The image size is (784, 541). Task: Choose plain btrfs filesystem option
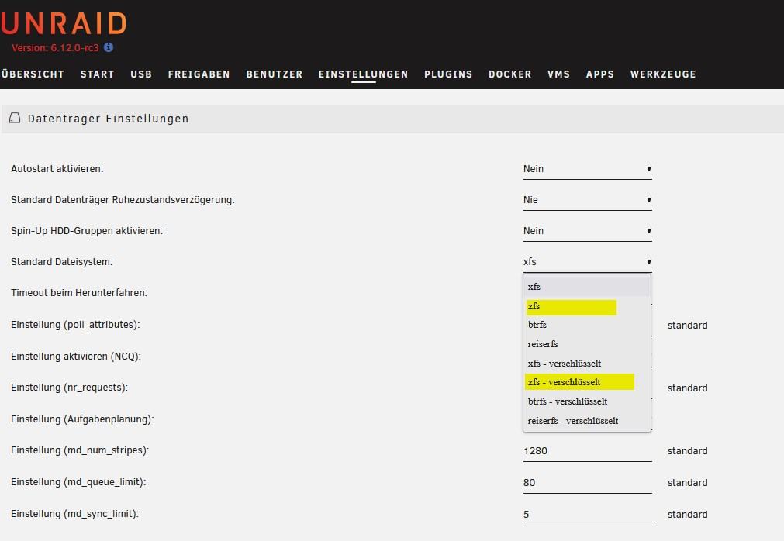point(587,325)
